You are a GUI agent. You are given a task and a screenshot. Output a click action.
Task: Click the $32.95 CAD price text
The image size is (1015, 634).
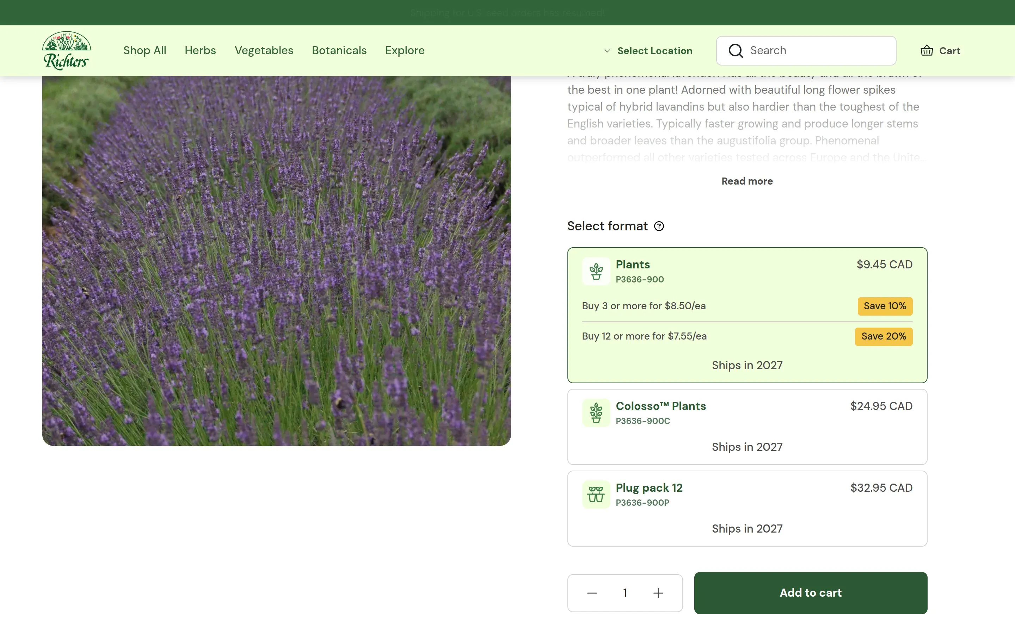click(x=881, y=488)
